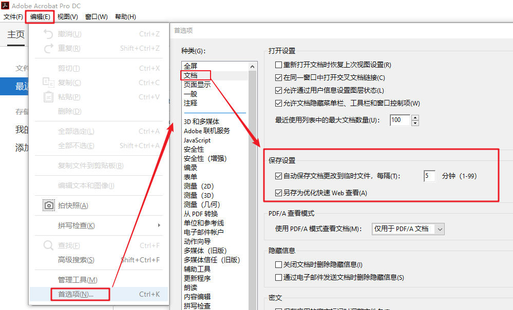Open the 编辑(E) menu

point(40,16)
